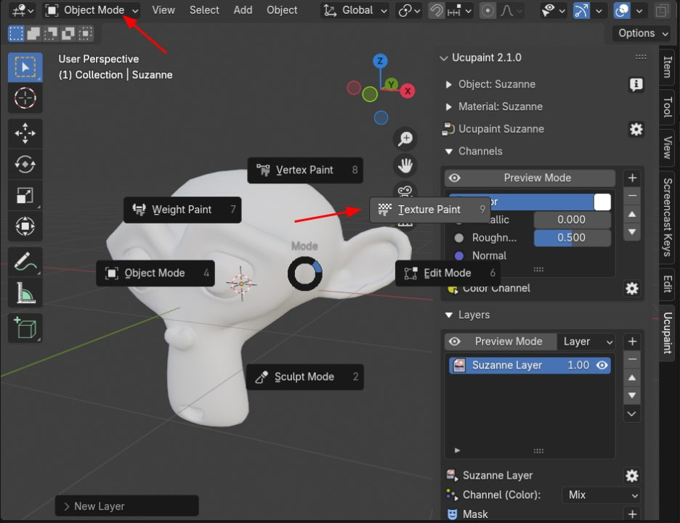Image resolution: width=680 pixels, height=523 pixels.
Task: Toggle visibility of Suzanne Layer eye
Action: coord(602,366)
